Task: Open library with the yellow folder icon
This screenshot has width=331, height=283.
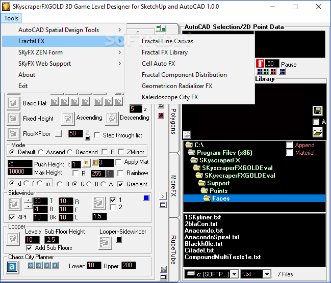Action: 318,132
